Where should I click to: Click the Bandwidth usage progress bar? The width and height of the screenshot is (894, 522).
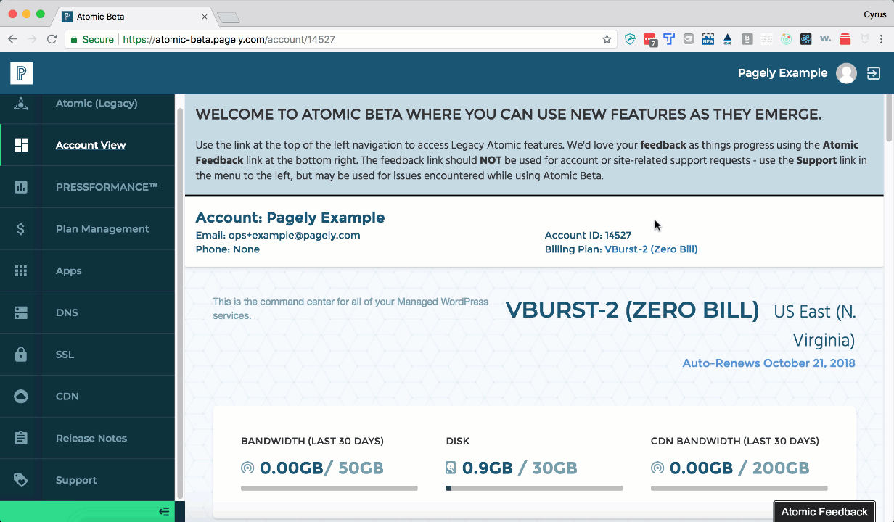click(x=329, y=488)
